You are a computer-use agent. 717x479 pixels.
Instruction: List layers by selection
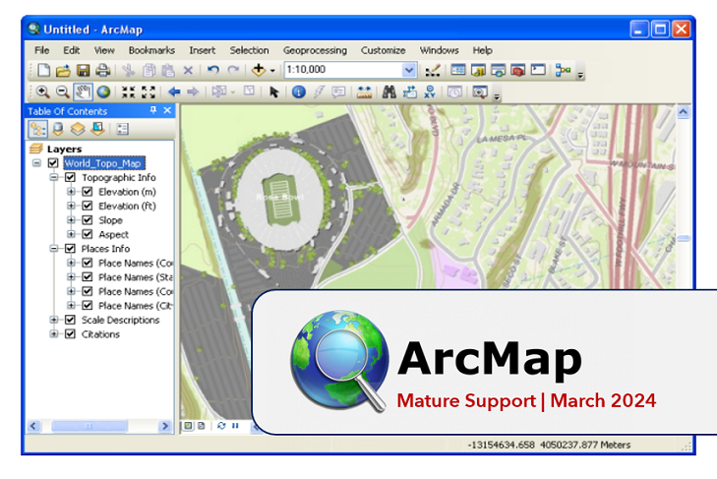pos(97,130)
